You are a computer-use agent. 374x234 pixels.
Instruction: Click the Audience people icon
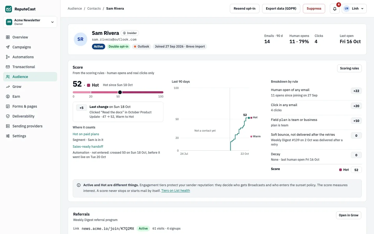[x=8, y=77]
